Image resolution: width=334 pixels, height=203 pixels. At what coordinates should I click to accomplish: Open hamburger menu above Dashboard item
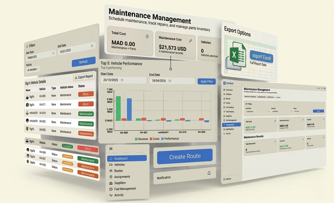click(x=111, y=149)
